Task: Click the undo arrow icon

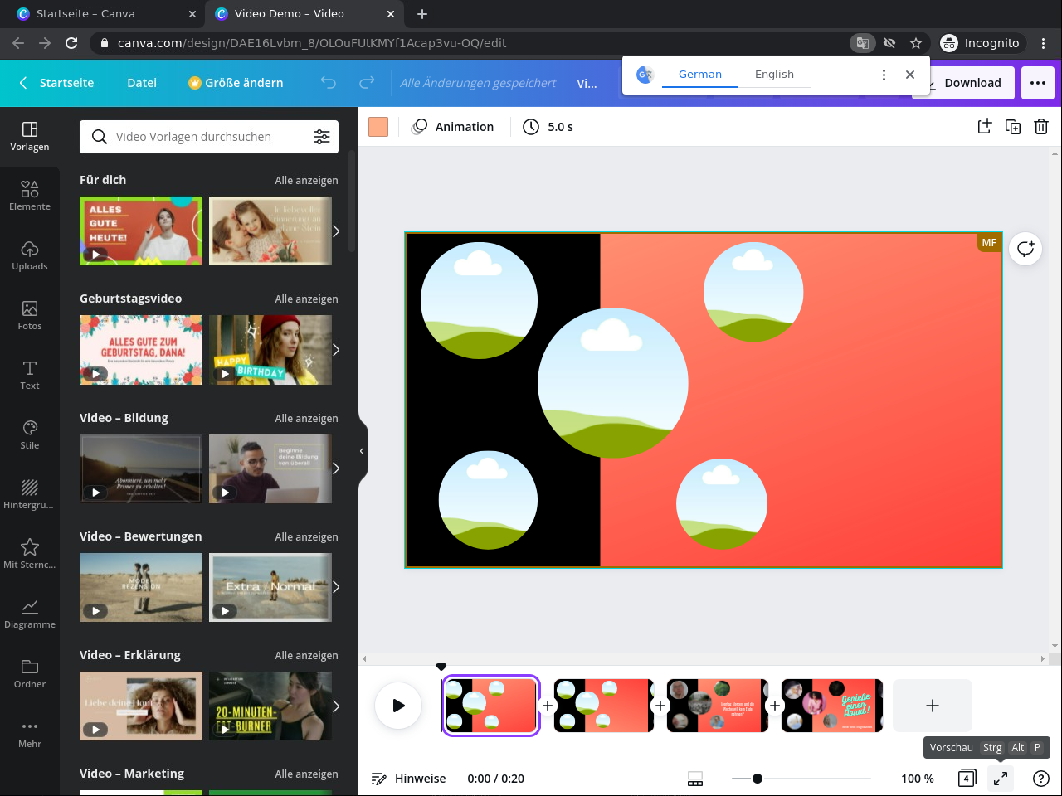Action: (x=329, y=83)
